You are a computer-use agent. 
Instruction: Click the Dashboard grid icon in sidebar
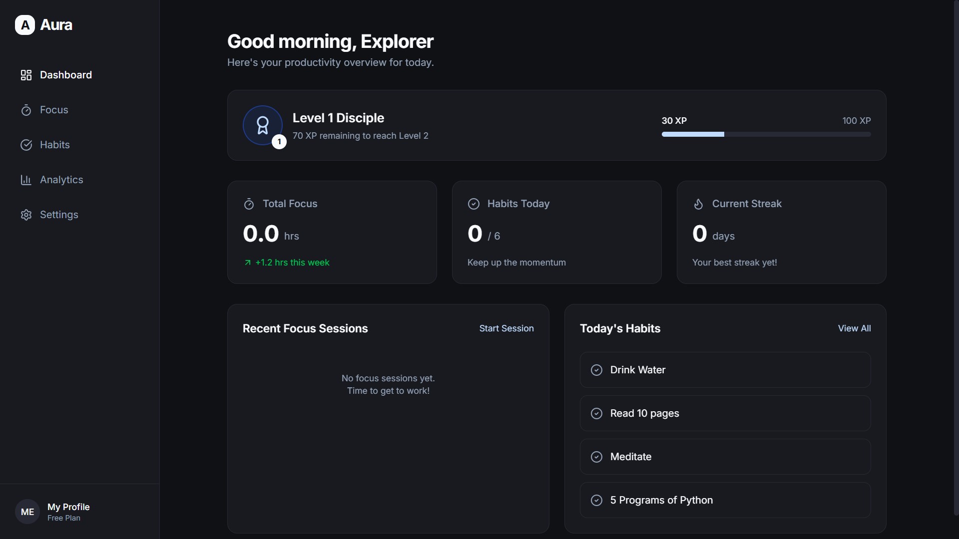click(x=26, y=75)
